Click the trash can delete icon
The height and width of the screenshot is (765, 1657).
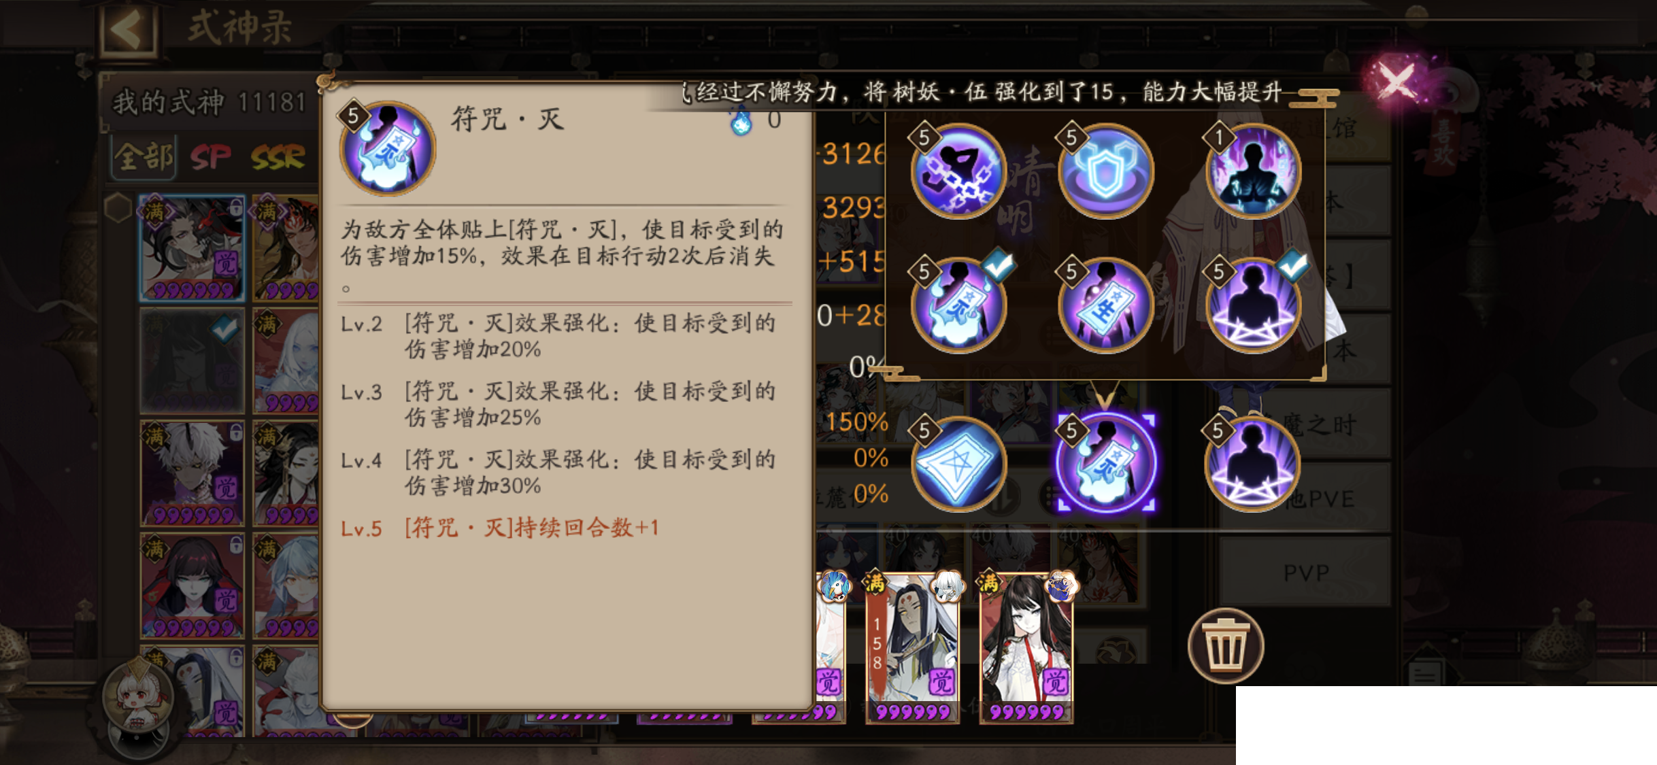(1226, 646)
